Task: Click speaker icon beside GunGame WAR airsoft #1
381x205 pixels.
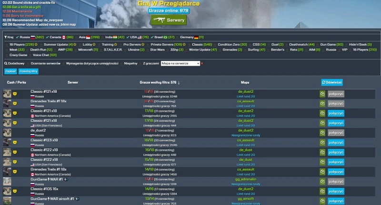Action: tap(78, 199)
